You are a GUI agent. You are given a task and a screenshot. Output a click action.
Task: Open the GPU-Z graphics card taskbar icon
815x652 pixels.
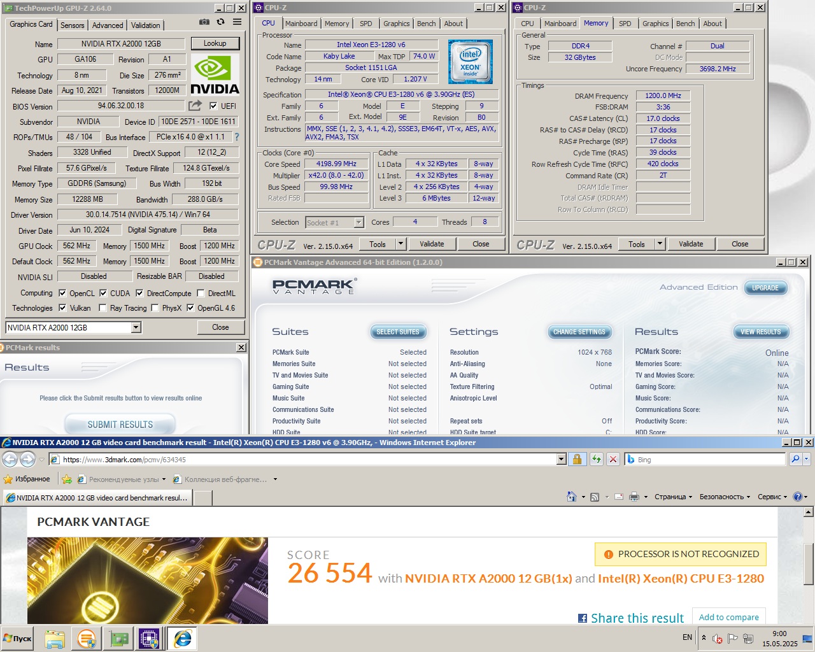(x=118, y=639)
